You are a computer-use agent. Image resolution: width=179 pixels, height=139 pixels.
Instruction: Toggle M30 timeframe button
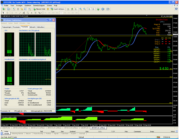(x=57, y=13)
